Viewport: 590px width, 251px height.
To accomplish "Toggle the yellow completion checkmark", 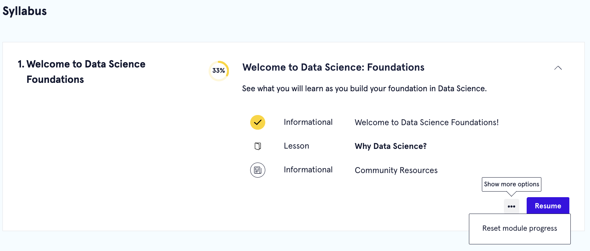I will (258, 122).
